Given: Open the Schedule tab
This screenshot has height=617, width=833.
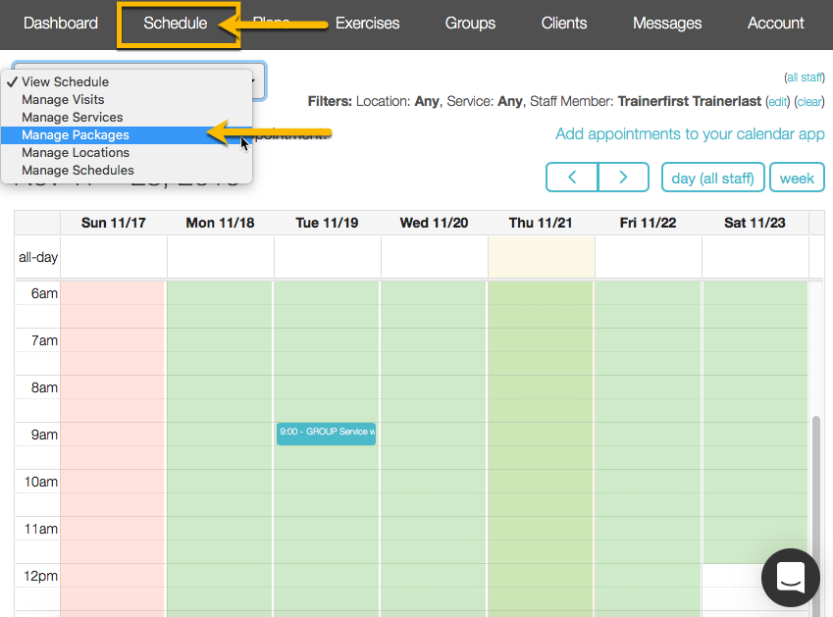Looking at the screenshot, I should [176, 24].
